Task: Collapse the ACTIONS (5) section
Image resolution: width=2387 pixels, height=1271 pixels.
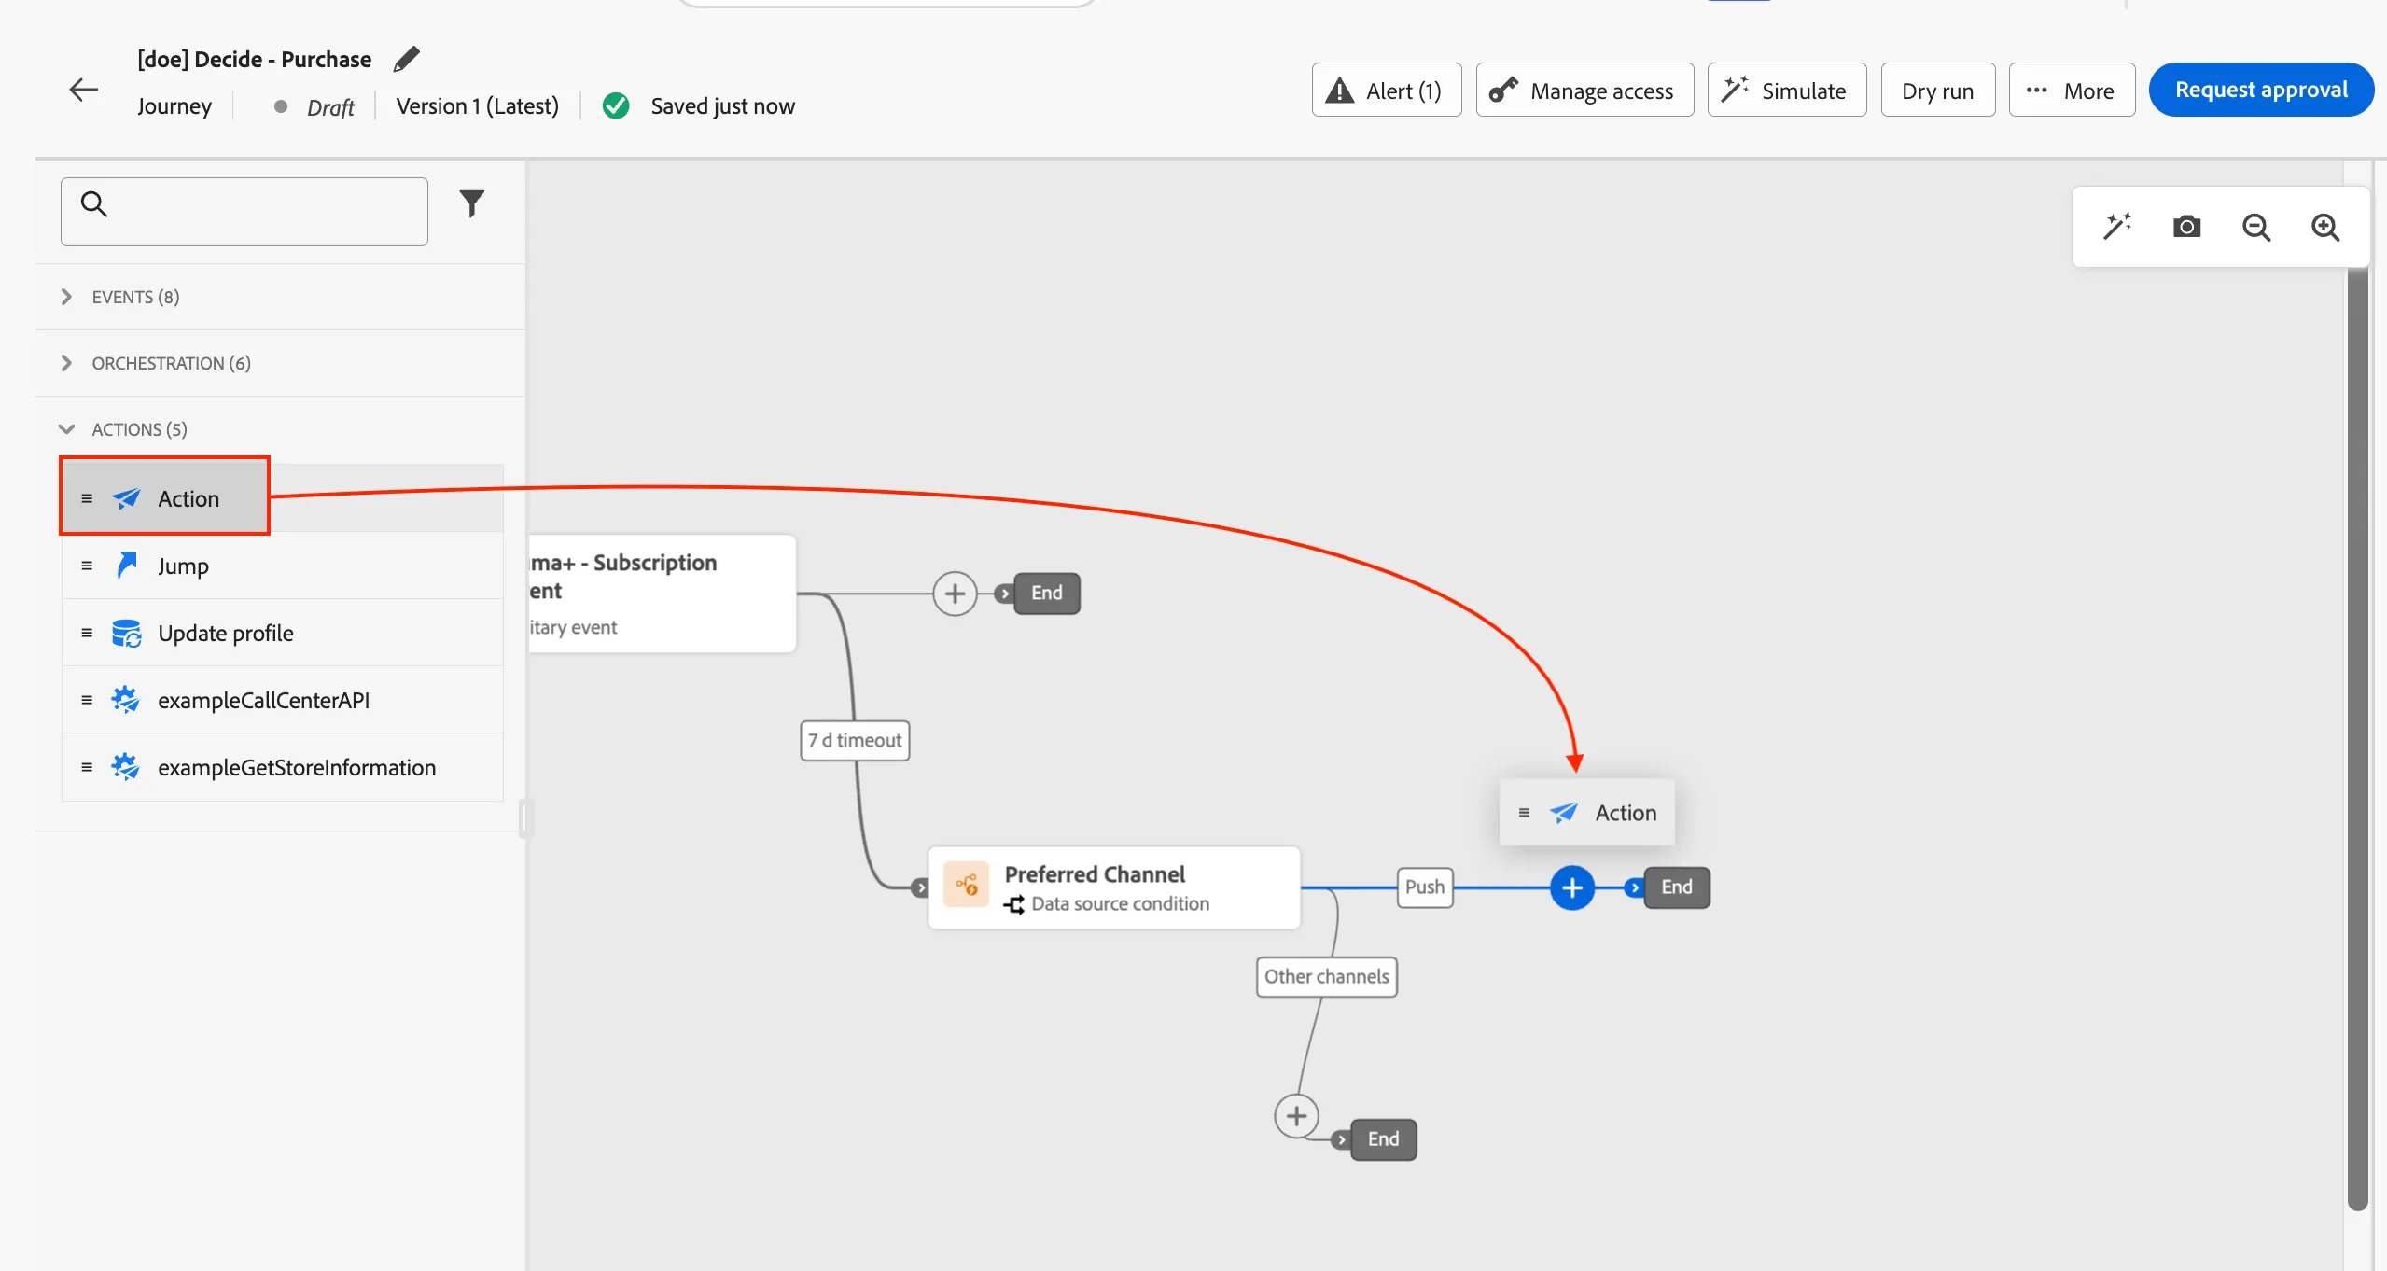Action: [280, 429]
